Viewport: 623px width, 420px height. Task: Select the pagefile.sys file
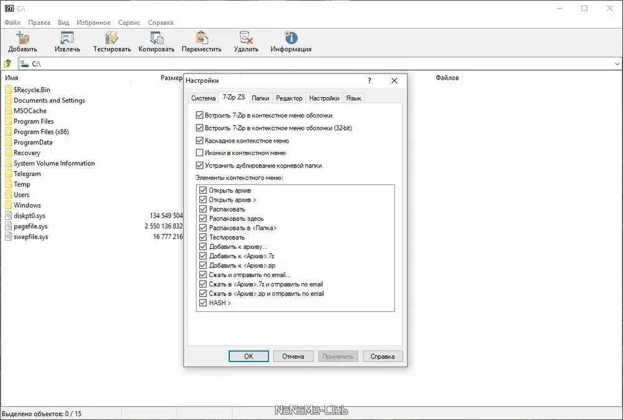pyautogui.click(x=31, y=226)
